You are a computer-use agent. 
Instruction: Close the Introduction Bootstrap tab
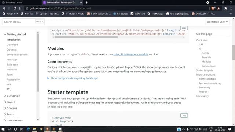point(81,3)
